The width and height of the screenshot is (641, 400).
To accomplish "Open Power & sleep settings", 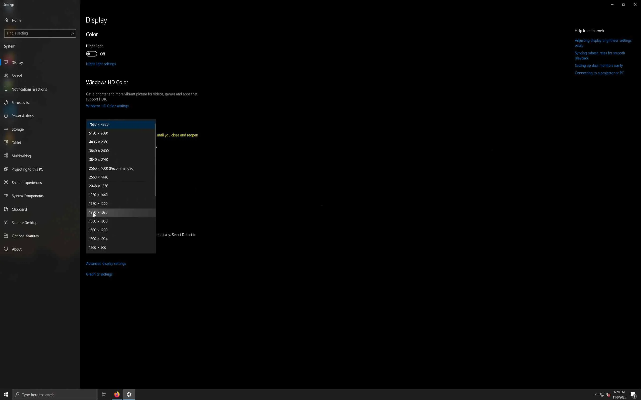I will click(x=23, y=116).
